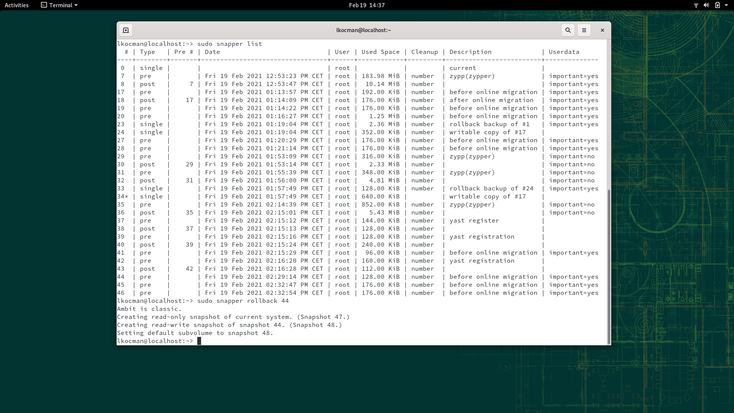
Task: Click the Userdata column header
Action: (x=564, y=52)
